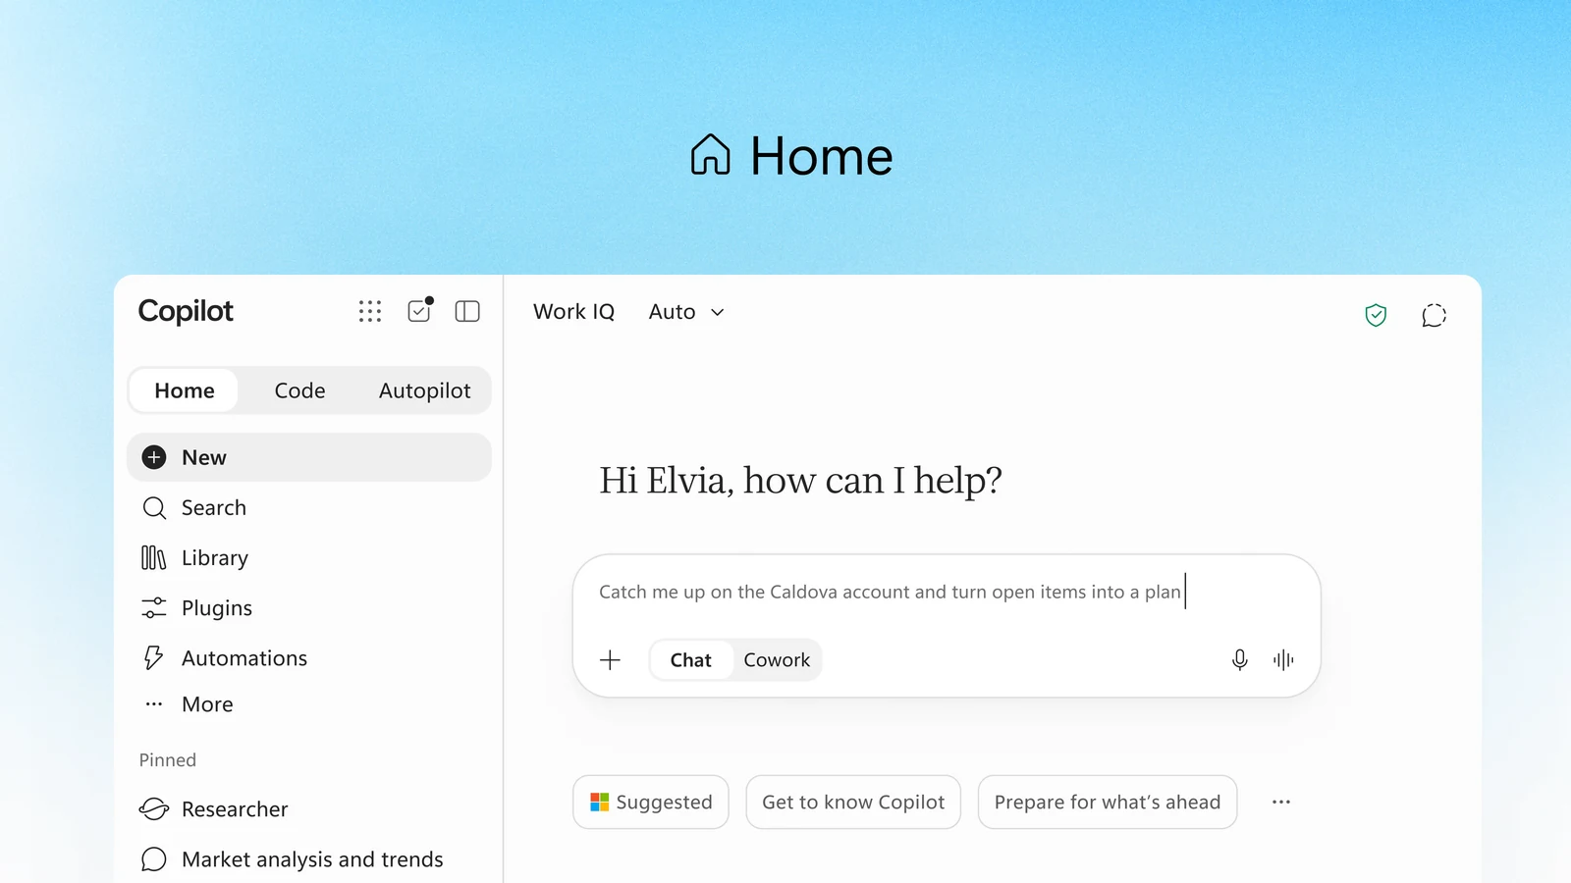
Task: Open the apps grid launcher icon
Action: (370, 312)
